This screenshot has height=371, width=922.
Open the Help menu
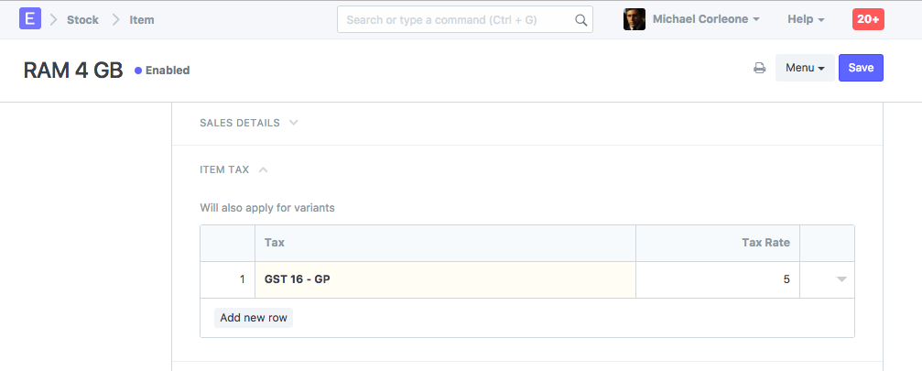tap(806, 19)
